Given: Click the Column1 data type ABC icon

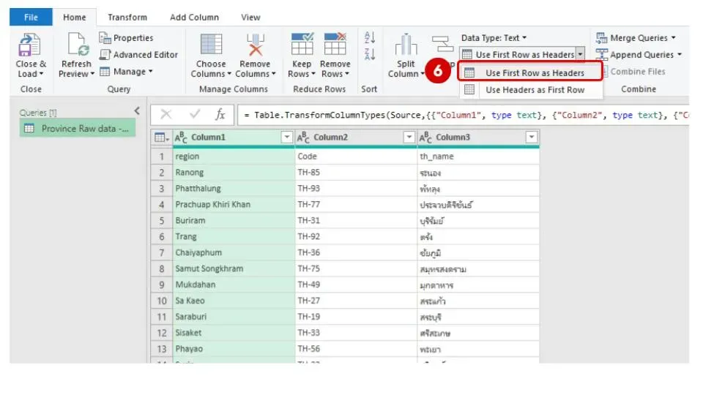Looking at the screenshot, I should pos(181,138).
